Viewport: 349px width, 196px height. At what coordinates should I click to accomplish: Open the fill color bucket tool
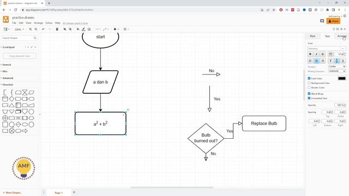(x=78, y=29)
